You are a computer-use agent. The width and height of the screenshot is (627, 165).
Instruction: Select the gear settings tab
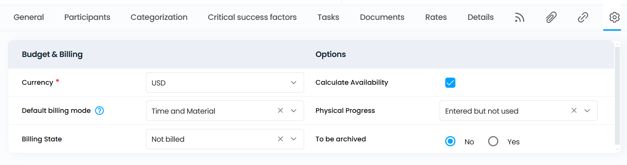click(615, 17)
